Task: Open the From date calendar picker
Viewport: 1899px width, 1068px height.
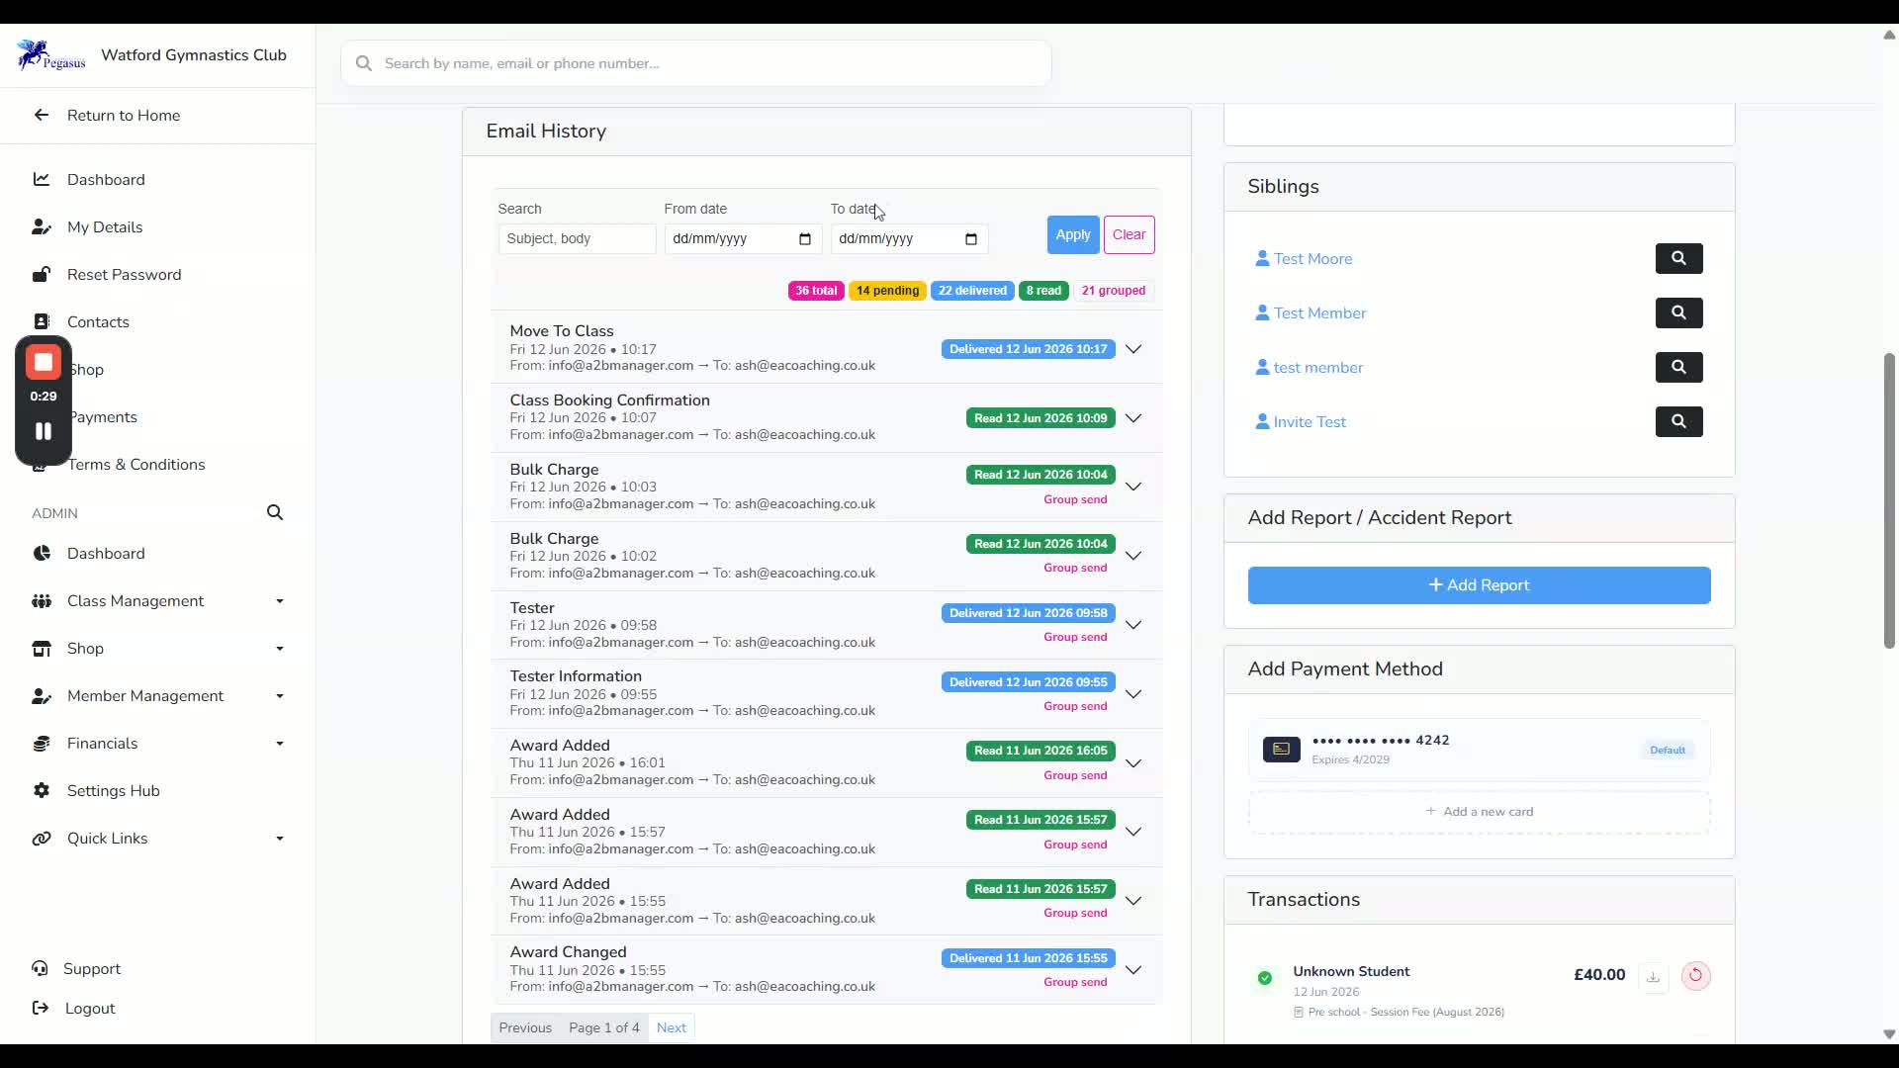Action: pos(804,239)
